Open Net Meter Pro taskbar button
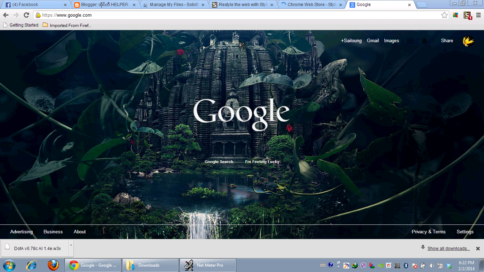This screenshot has height=272, width=484. (208, 265)
